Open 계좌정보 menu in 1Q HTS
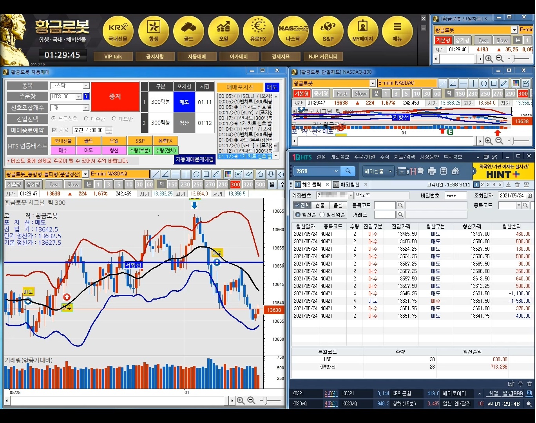This screenshot has height=423, width=536. coord(340,157)
